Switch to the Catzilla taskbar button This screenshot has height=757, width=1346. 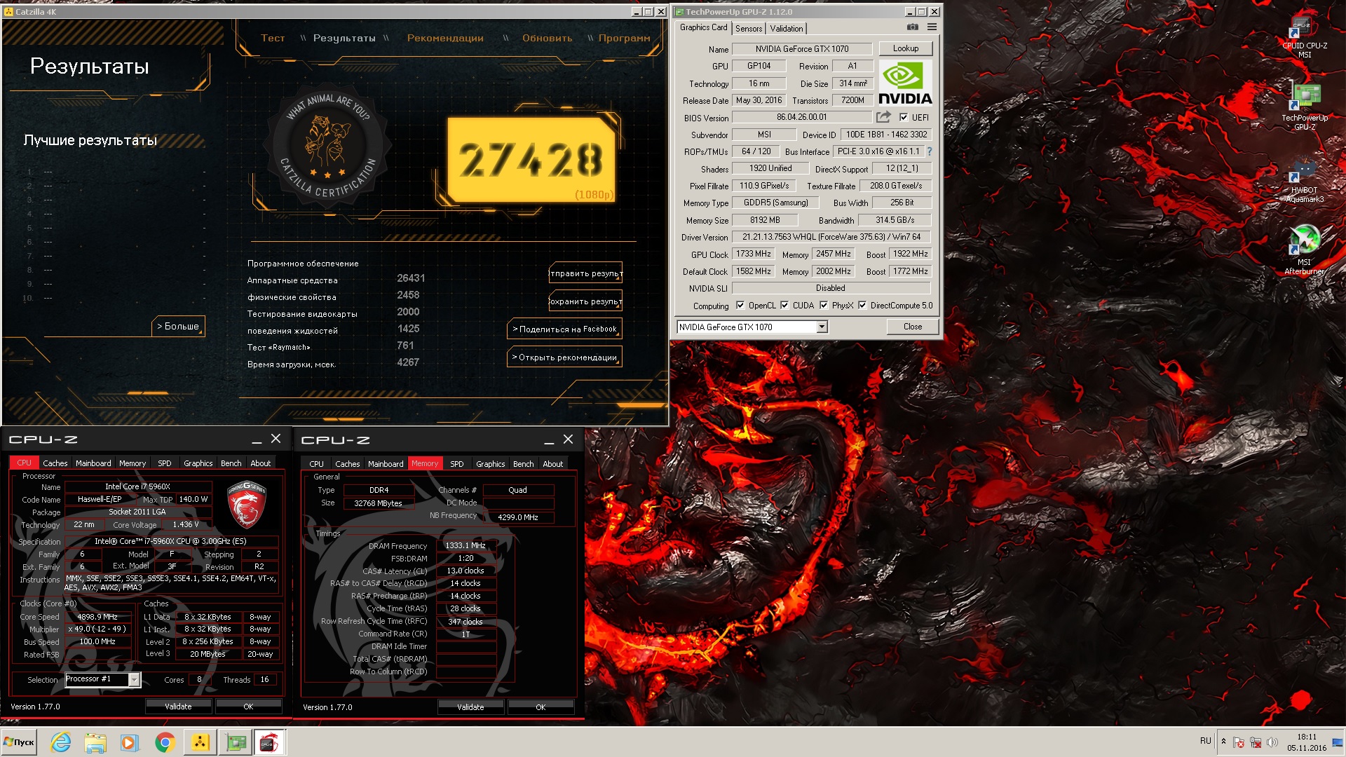tap(200, 742)
